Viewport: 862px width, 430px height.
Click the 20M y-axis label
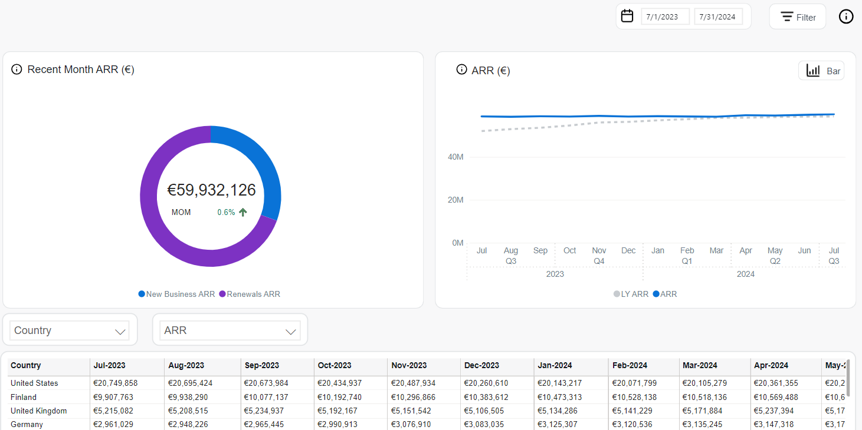(x=456, y=200)
